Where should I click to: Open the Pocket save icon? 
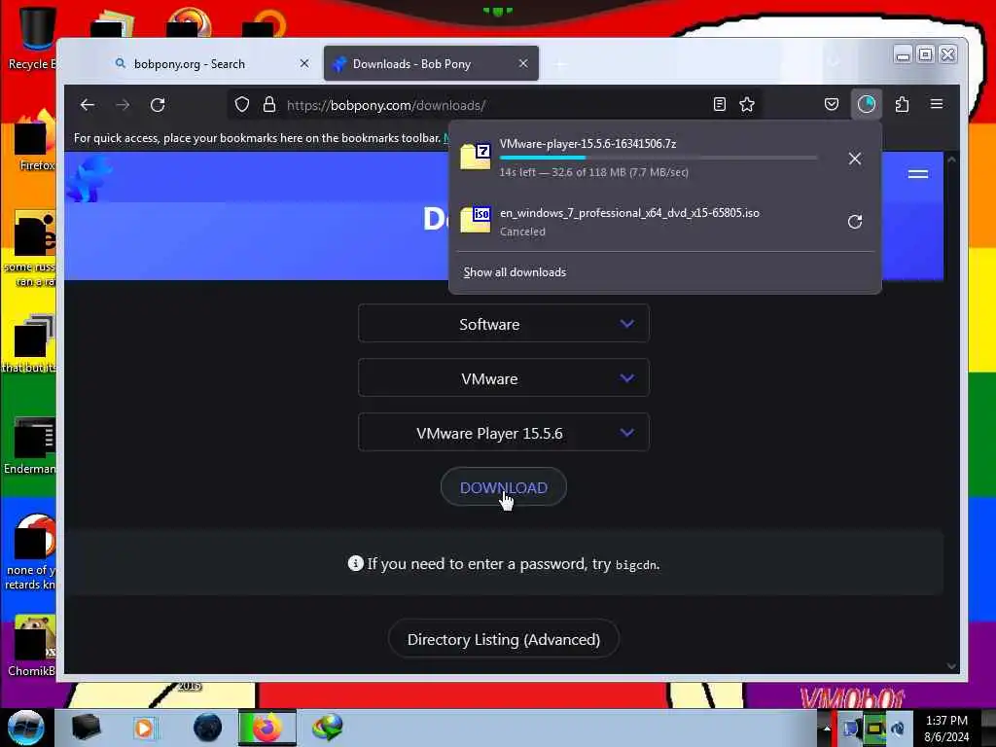(x=831, y=104)
